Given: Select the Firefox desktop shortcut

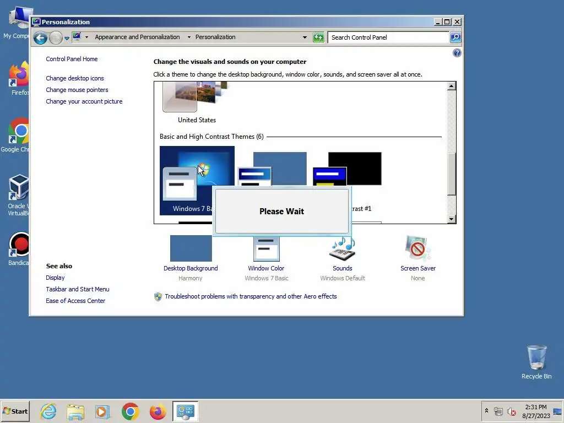Looking at the screenshot, I should click(18, 78).
